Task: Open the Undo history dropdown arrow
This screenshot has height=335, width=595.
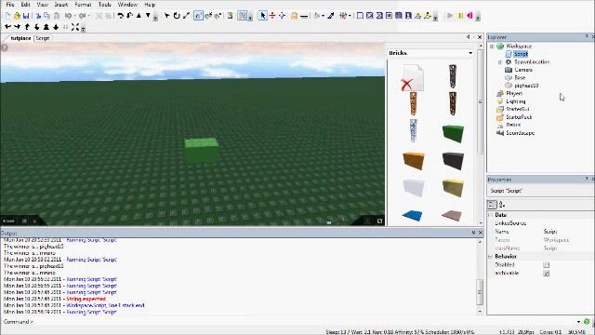Action: tap(74, 16)
